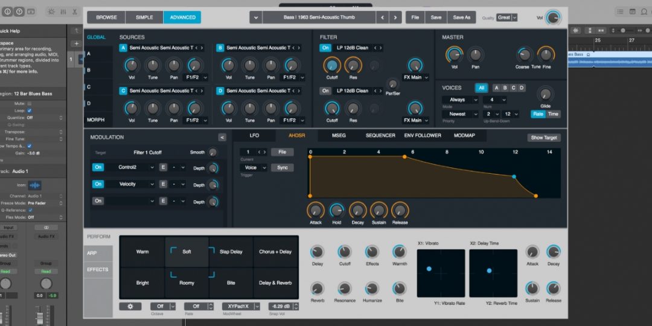Switch to BROWSE view
The width and height of the screenshot is (652, 326).
[106, 18]
